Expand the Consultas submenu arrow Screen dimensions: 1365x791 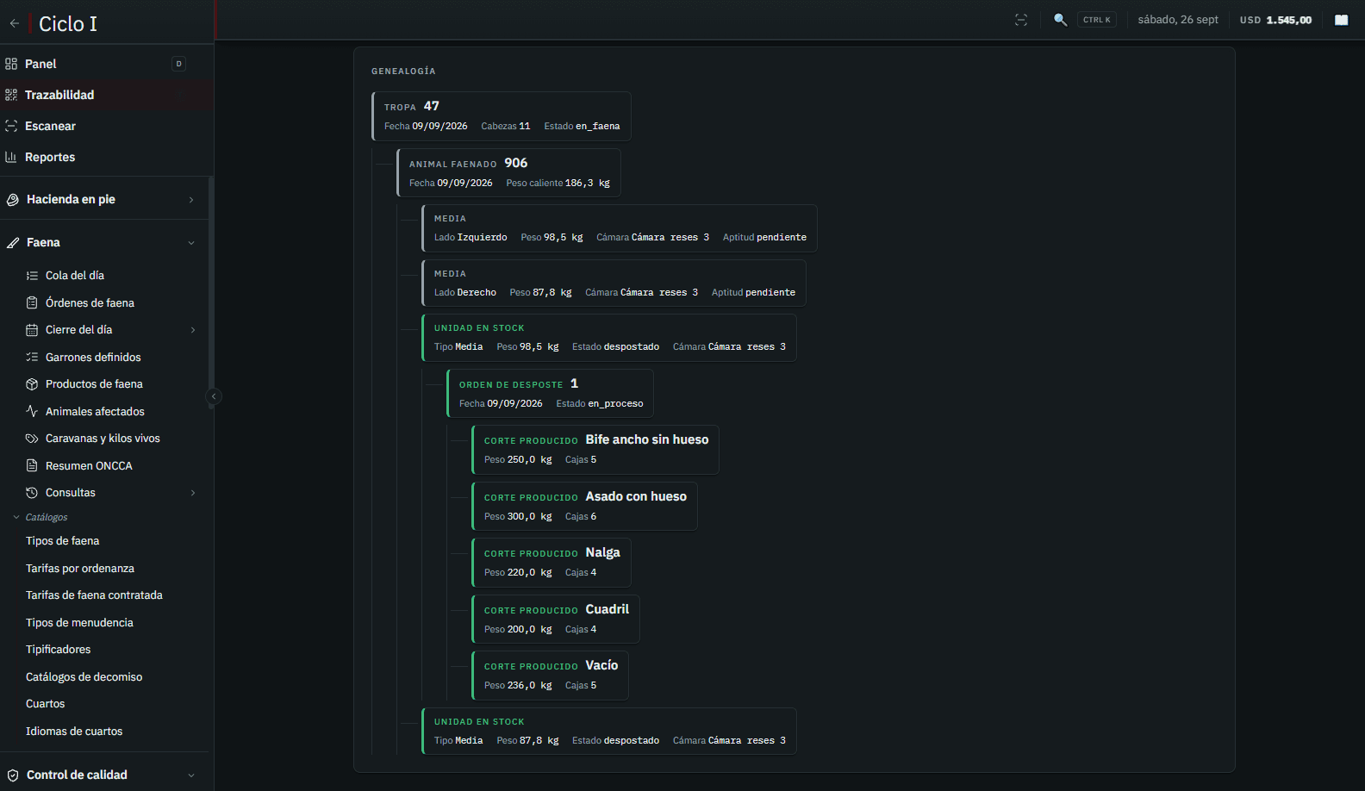point(193,493)
